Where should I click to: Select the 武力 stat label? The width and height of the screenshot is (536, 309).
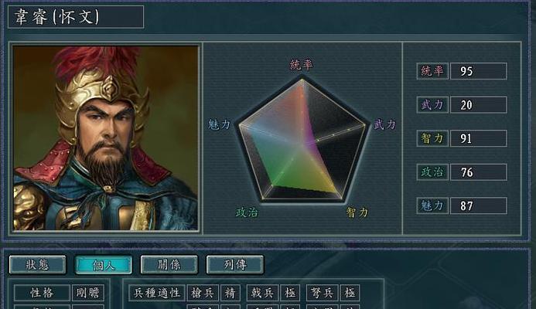coord(432,104)
